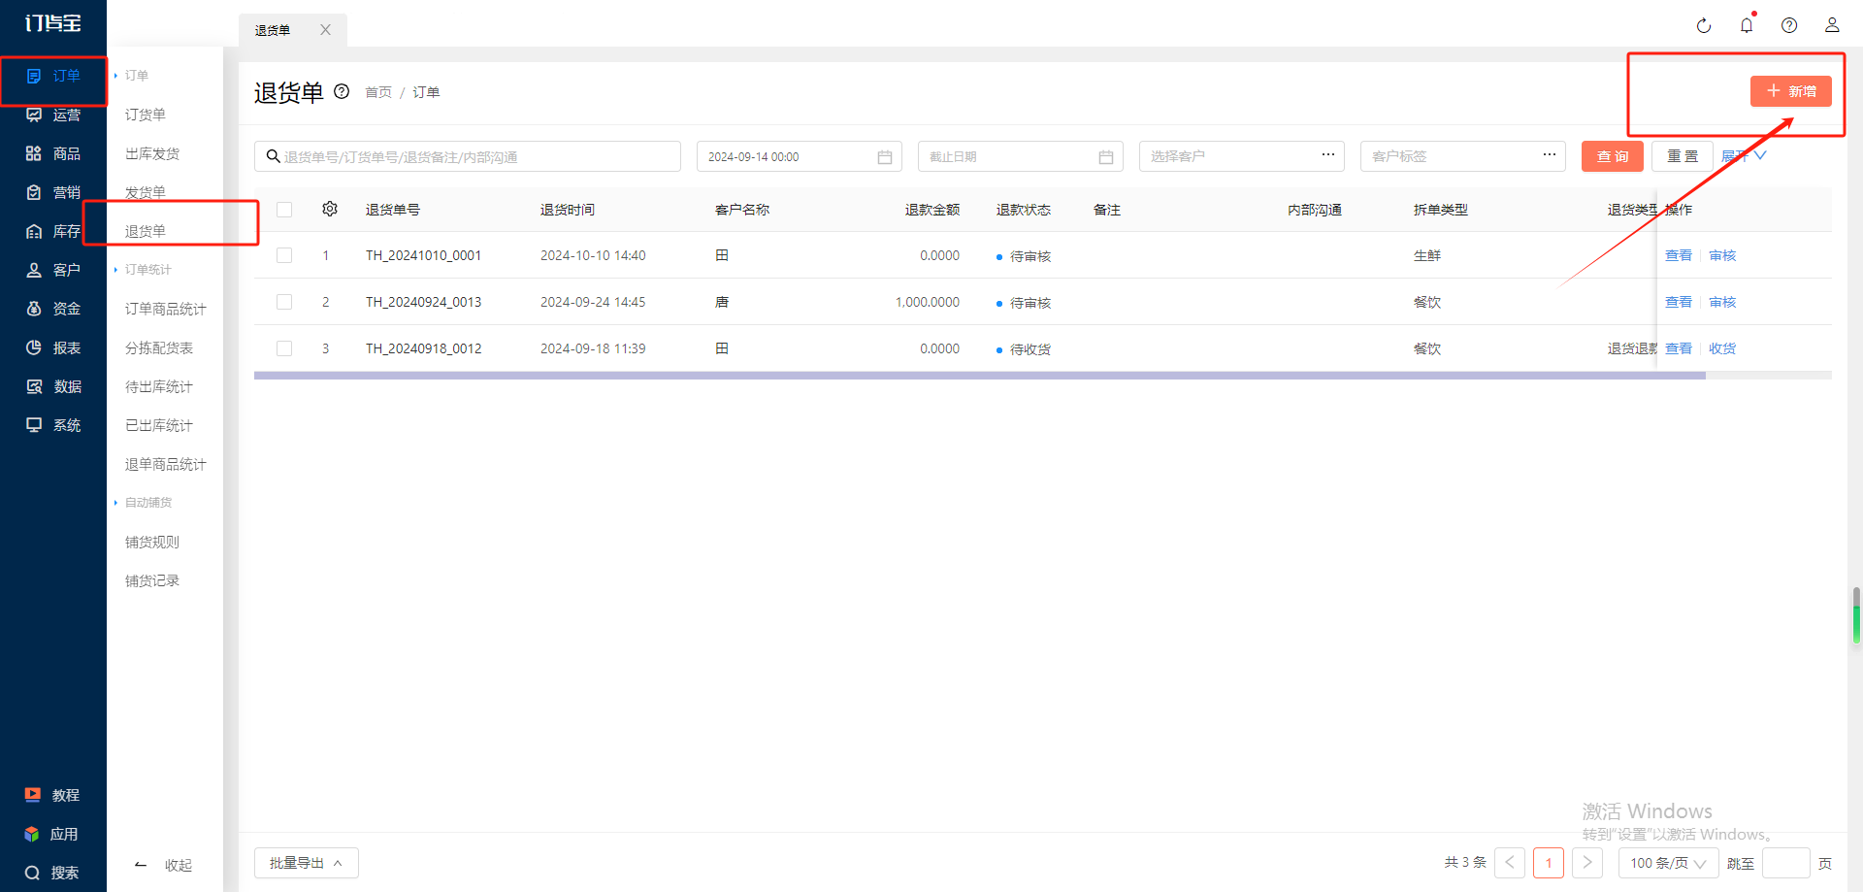Open the table column settings gear
1863x892 pixels.
click(x=330, y=209)
